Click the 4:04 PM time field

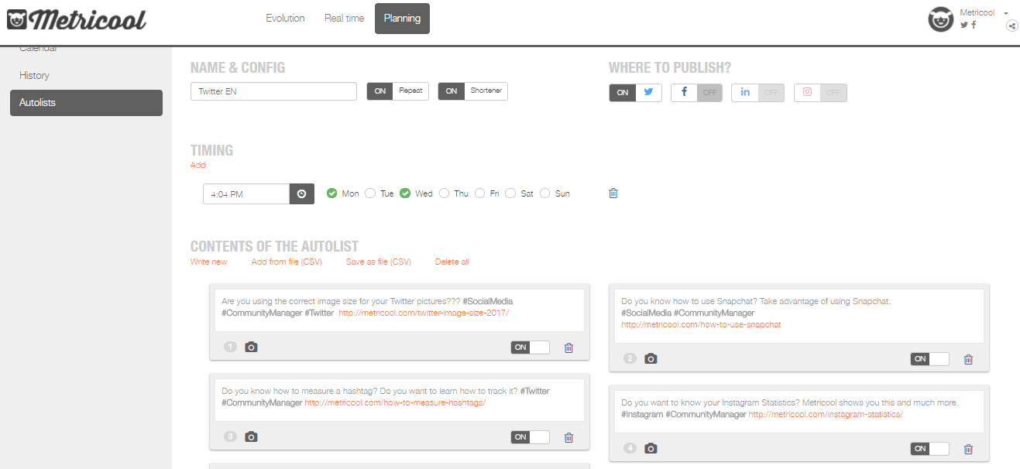(246, 193)
